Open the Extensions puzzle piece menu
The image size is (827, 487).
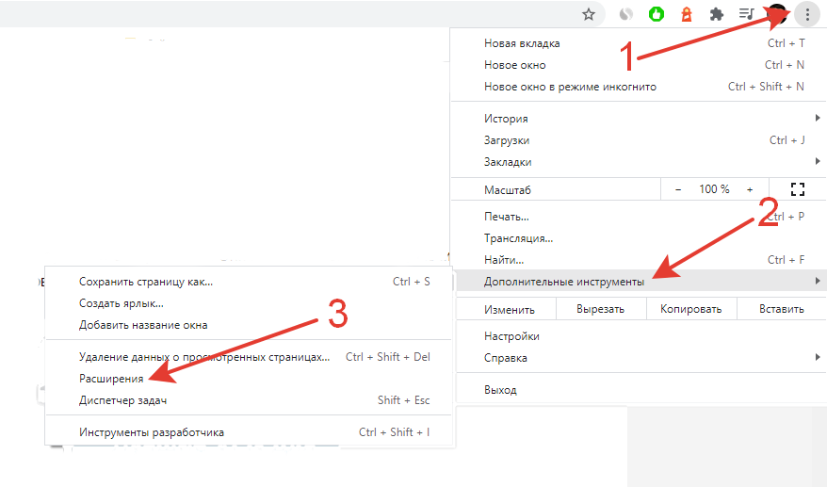coord(716,14)
